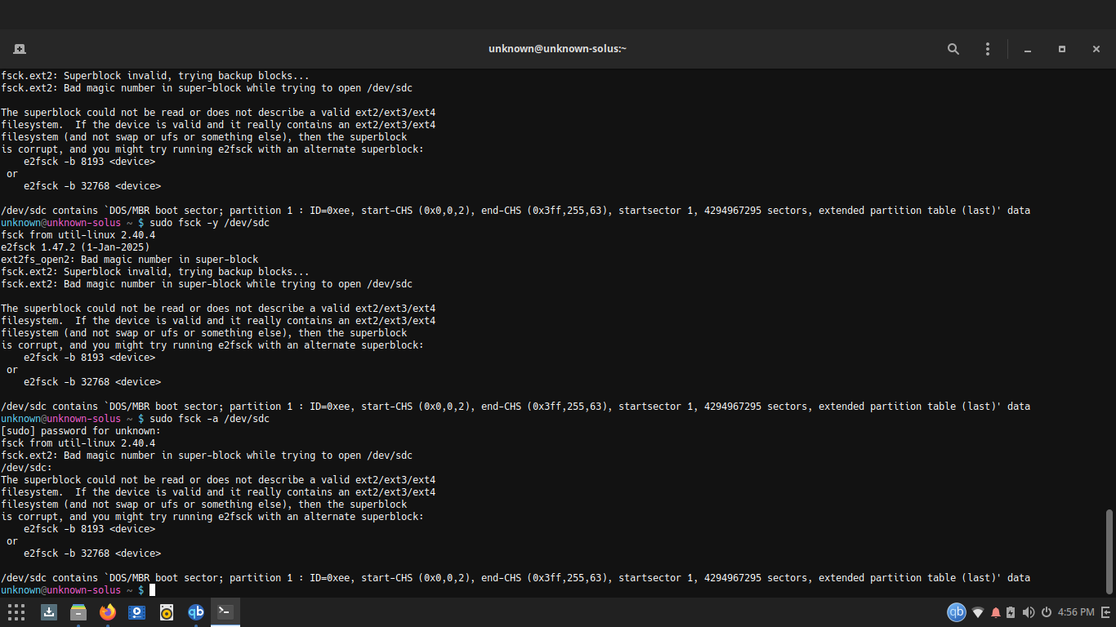Open the terminal three-dot menu
1116x627 pixels.
click(988, 49)
